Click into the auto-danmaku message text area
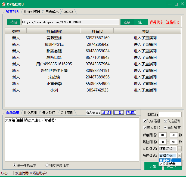 [72, 139]
